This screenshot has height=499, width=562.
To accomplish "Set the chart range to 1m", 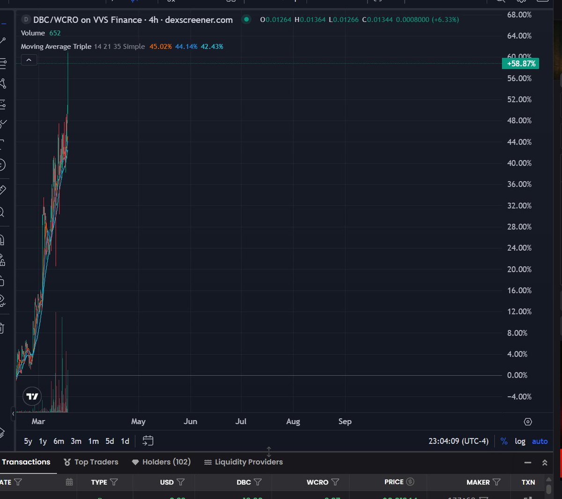I will point(94,441).
